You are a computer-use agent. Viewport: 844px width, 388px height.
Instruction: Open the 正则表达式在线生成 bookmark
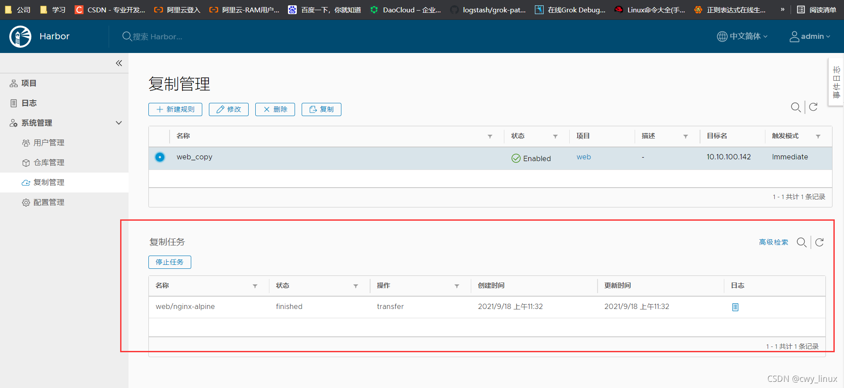pos(730,10)
